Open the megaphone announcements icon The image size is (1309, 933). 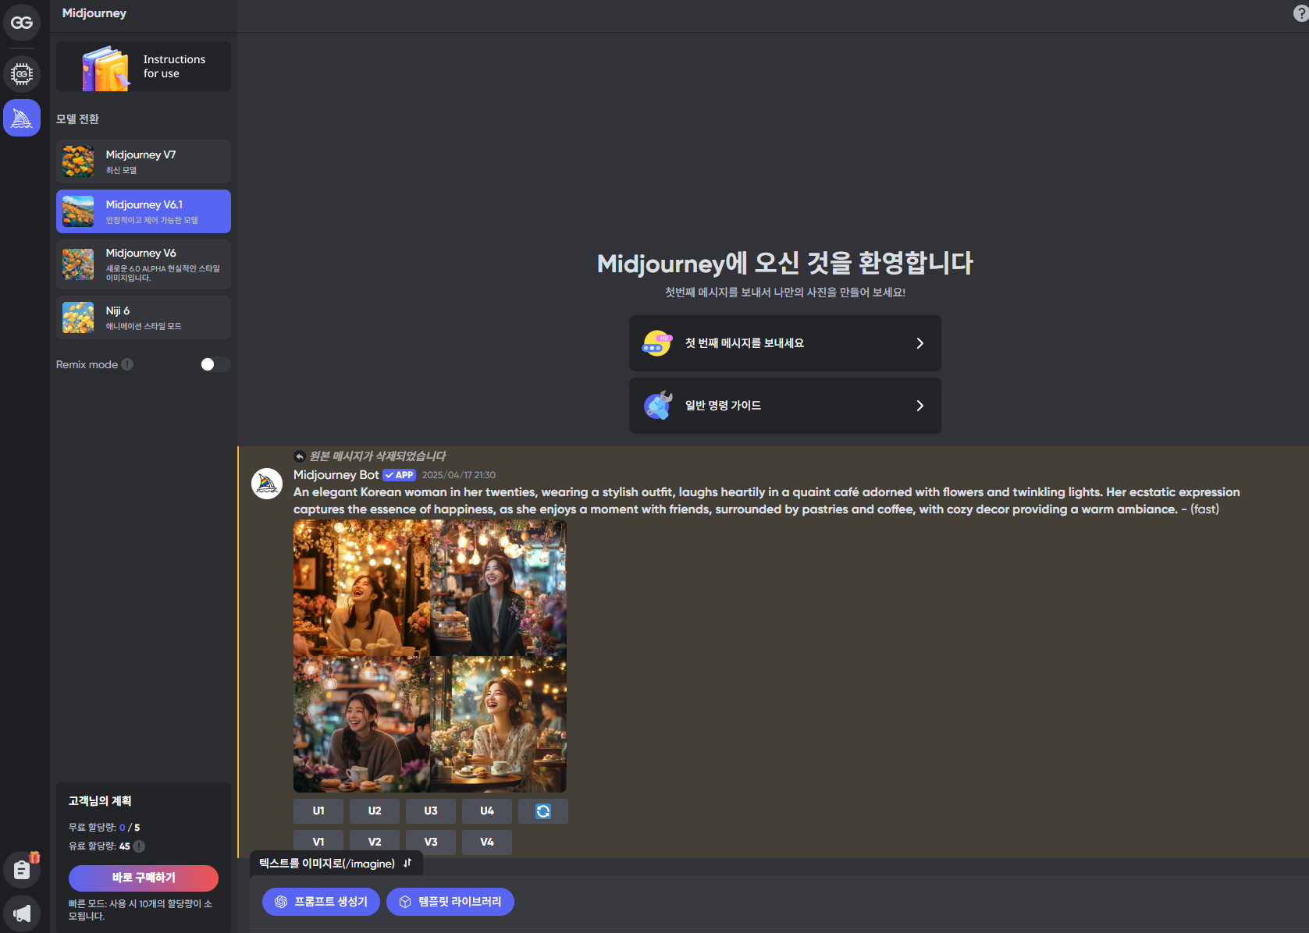[22, 913]
